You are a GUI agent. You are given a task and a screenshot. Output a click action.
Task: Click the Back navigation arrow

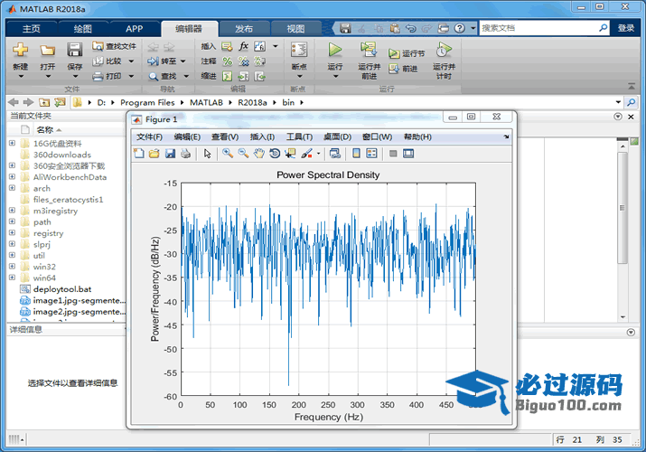[14, 102]
